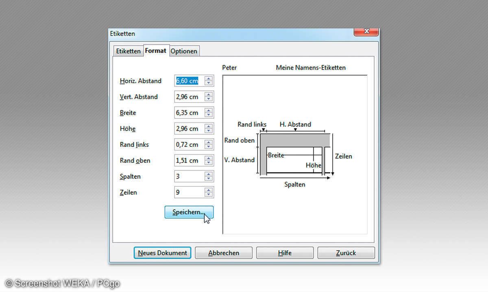The width and height of the screenshot is (488, 292).
Task: Decrease Zeilen count with down arrow
Action: pyautogui.click(x=209, y=195)
